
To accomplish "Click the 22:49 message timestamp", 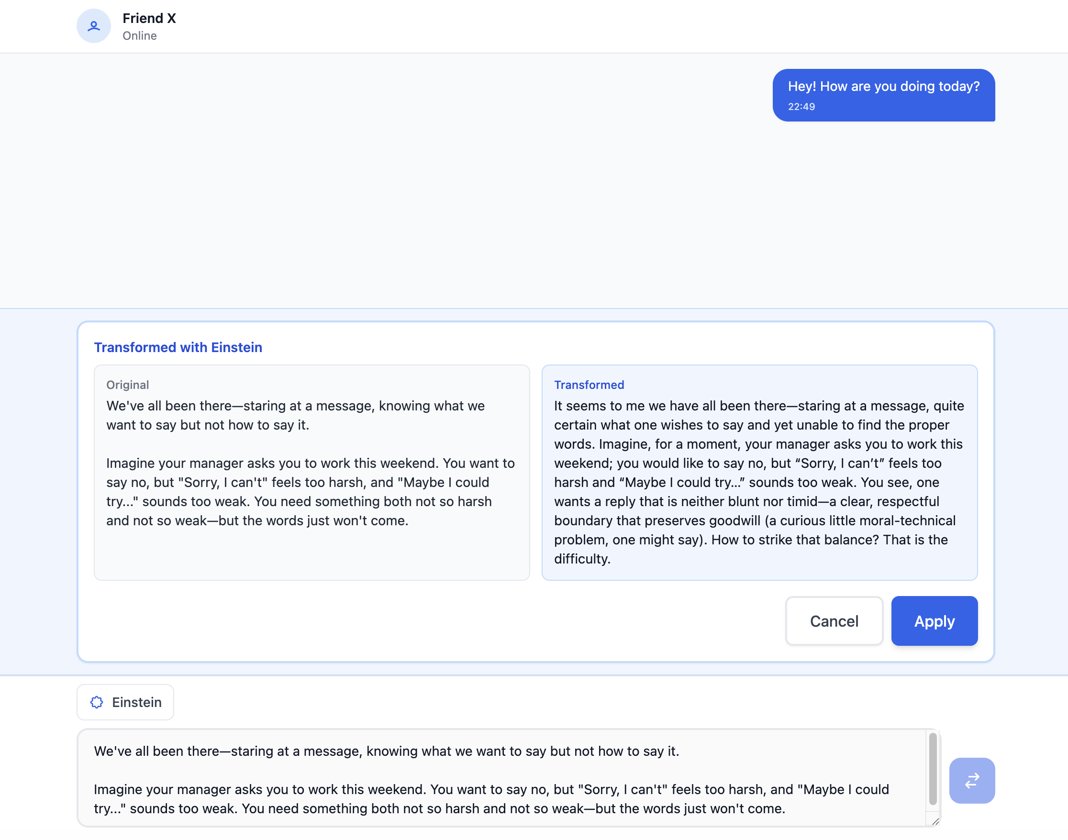I will click(x=801, y=107).
